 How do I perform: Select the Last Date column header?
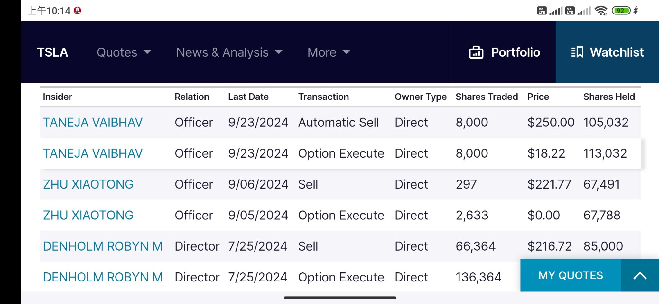click(248, 97)
